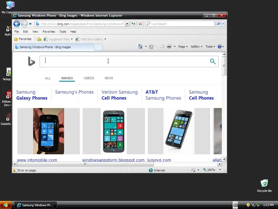Open the Page command menu

tap(183, 47)
